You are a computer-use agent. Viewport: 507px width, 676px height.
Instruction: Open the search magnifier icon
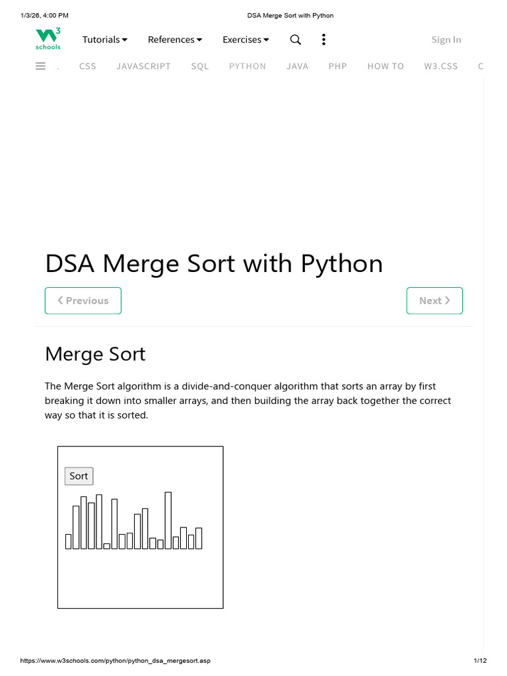click(x=295, y=40)
